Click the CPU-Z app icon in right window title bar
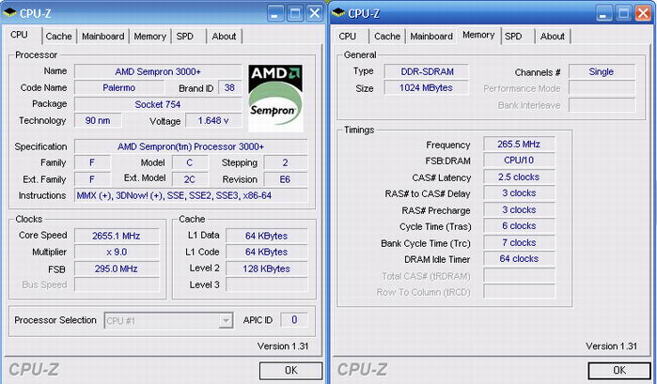Viewport: 657px width, 384px height. (x=338, y=13)
